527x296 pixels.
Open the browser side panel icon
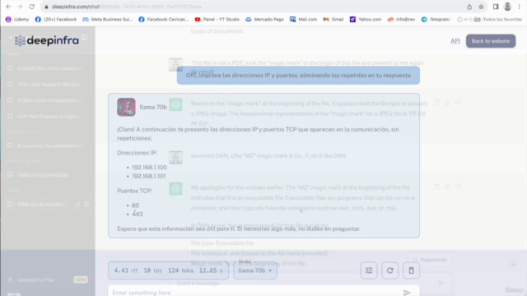click(496, 7)
